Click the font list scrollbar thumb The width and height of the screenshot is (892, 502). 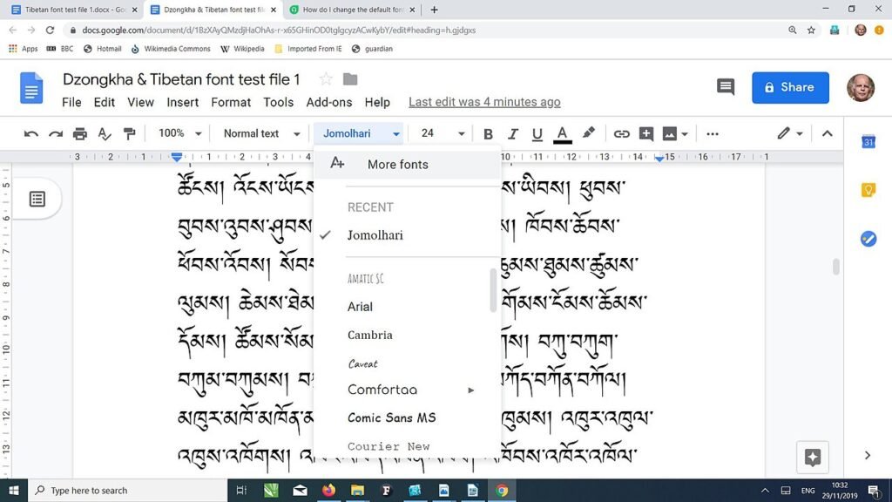tap(493, 290)
